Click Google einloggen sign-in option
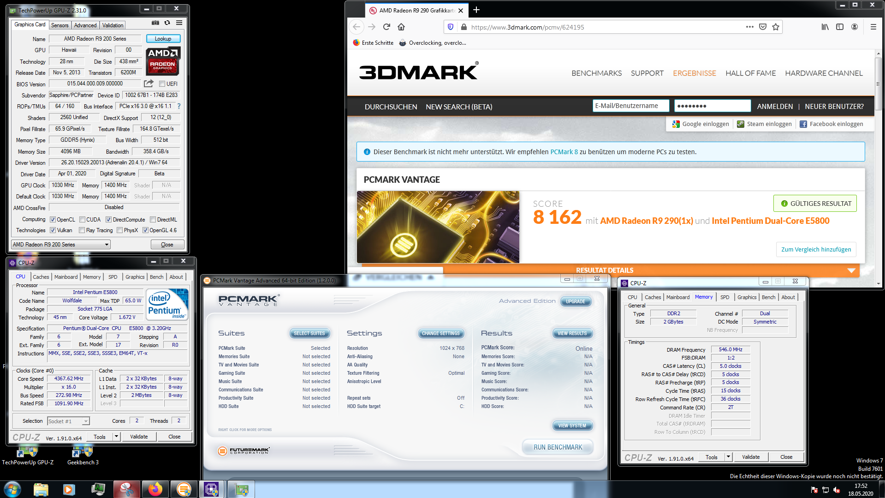Viewport: 885px width, 498px height. [x=701, y=124]
